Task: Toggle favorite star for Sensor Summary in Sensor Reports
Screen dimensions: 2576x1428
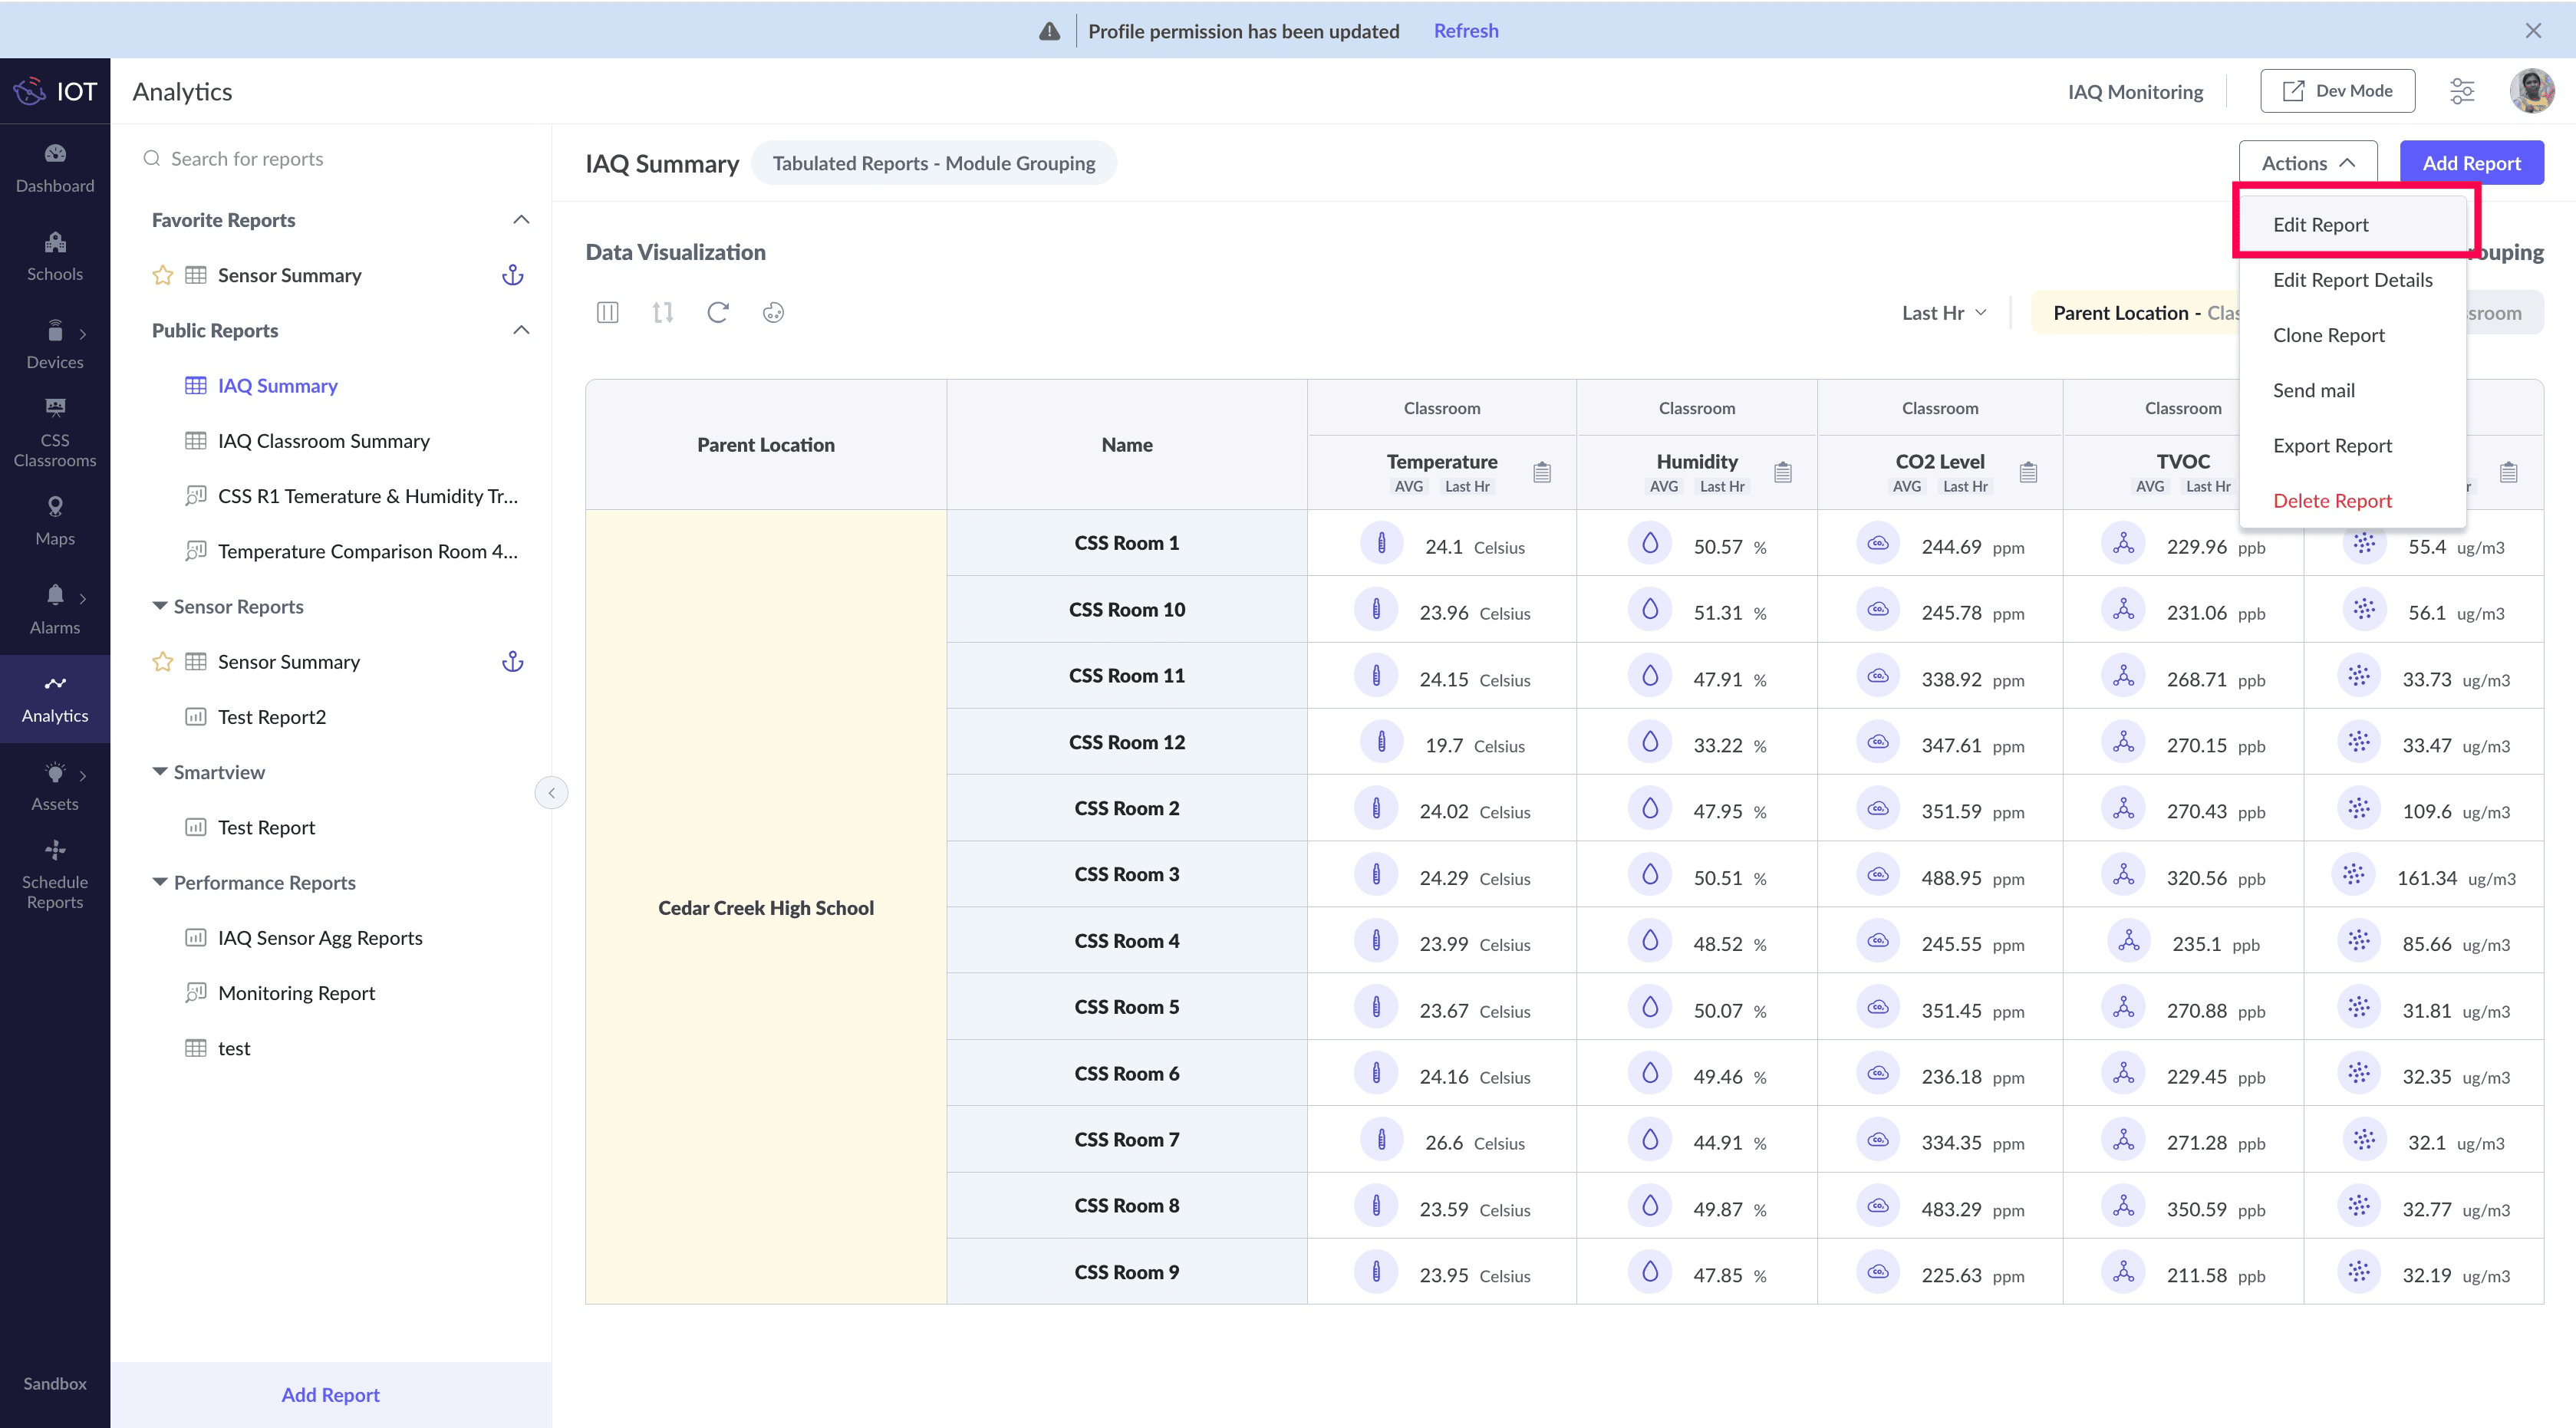Action: point(162,662)
